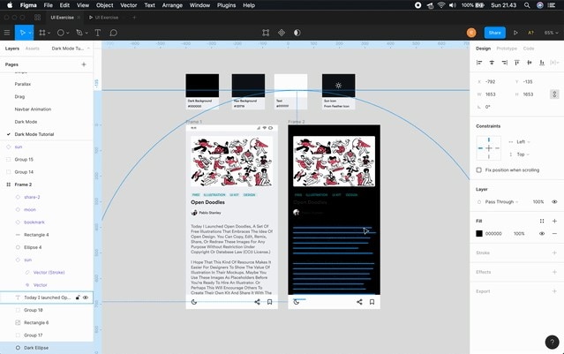Toggle layer visibility eye in Layer section

[554, 202]
